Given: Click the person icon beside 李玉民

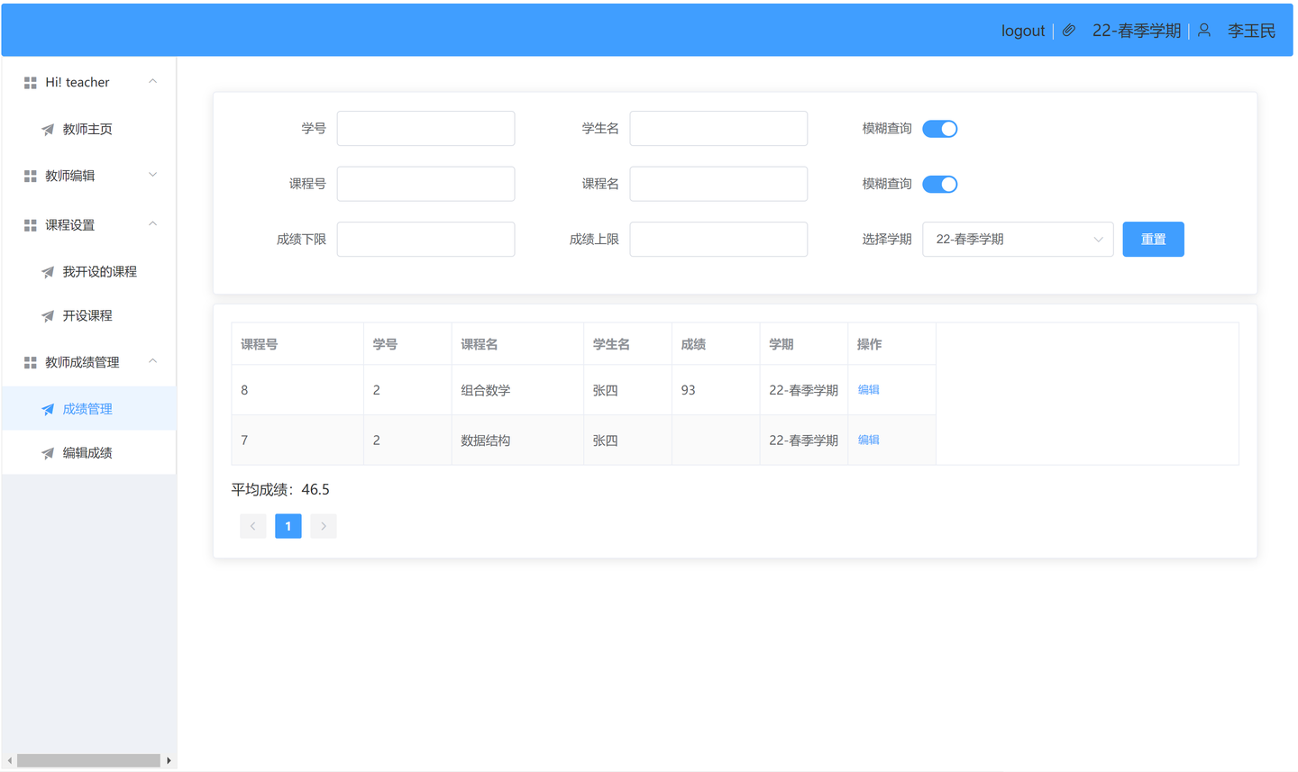Looking at the screenshot, I should 1204,30.
